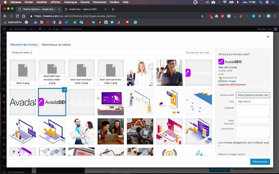Open the Siri icon in menu bar

click(267, 2)
